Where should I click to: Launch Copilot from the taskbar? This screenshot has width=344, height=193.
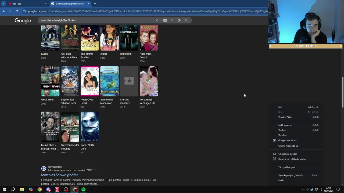(31, 190)
